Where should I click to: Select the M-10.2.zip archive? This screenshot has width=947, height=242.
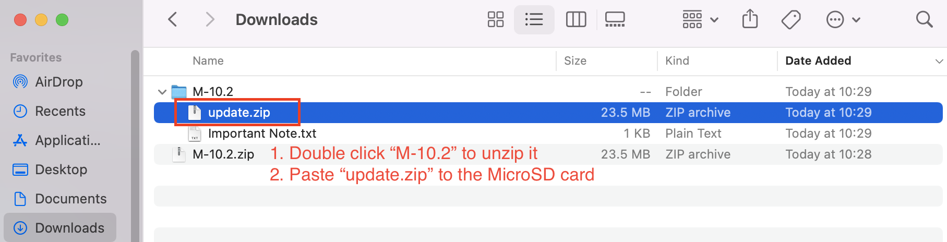click(x=223, y=154)
